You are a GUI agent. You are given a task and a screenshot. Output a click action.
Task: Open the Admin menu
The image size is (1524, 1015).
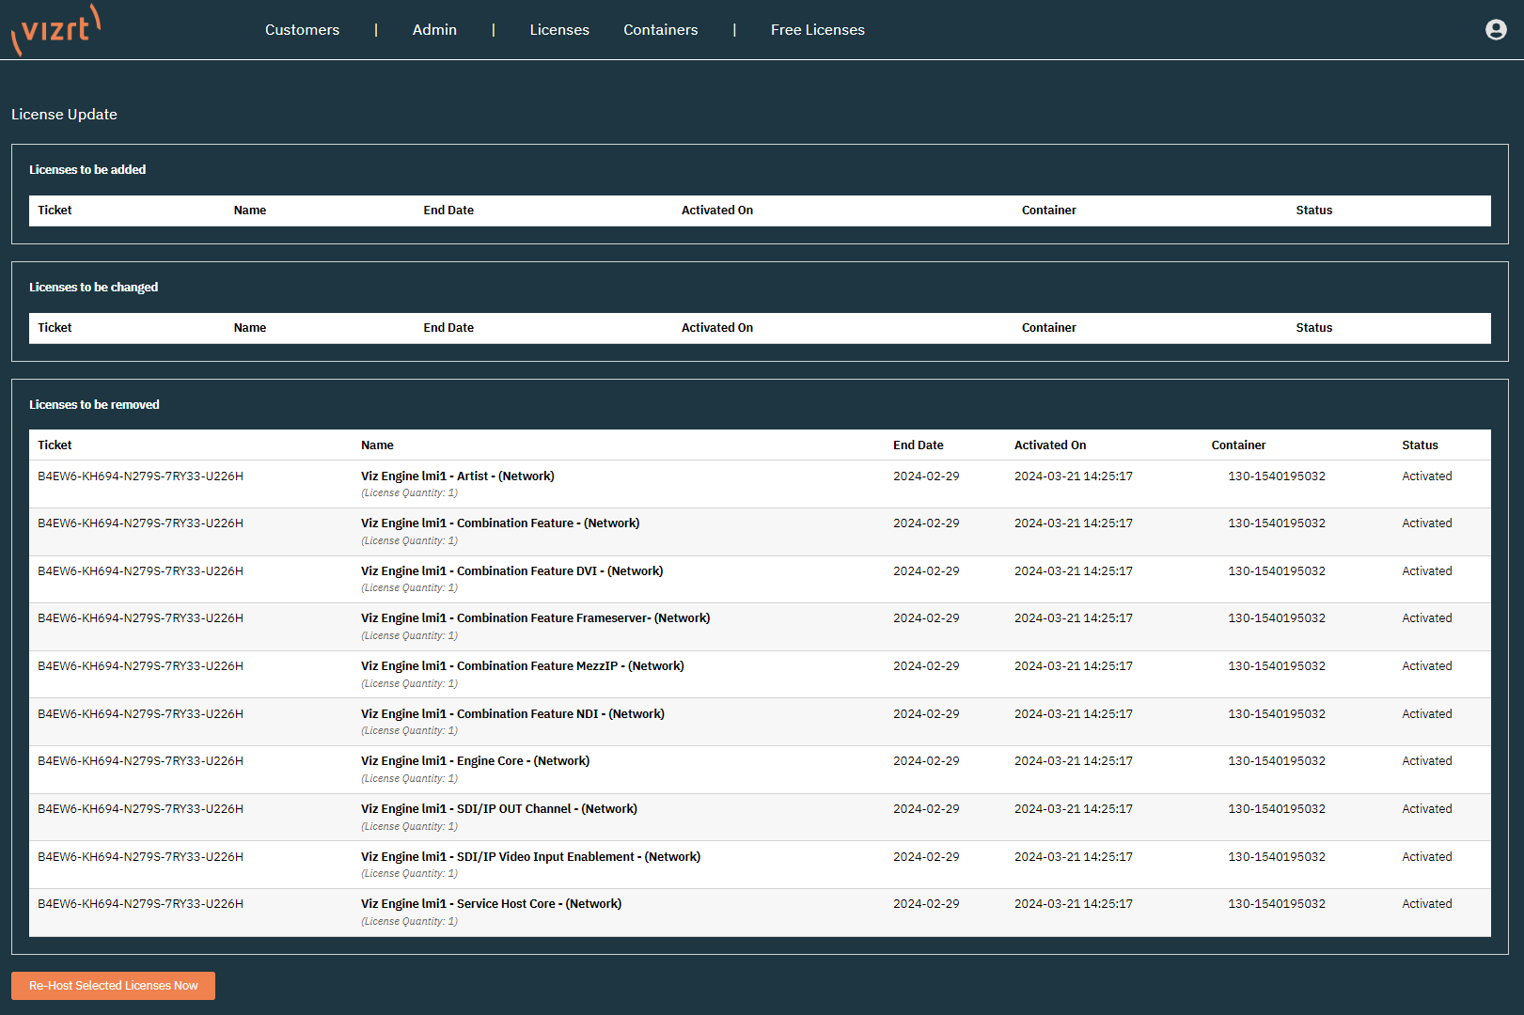(434, 30)
